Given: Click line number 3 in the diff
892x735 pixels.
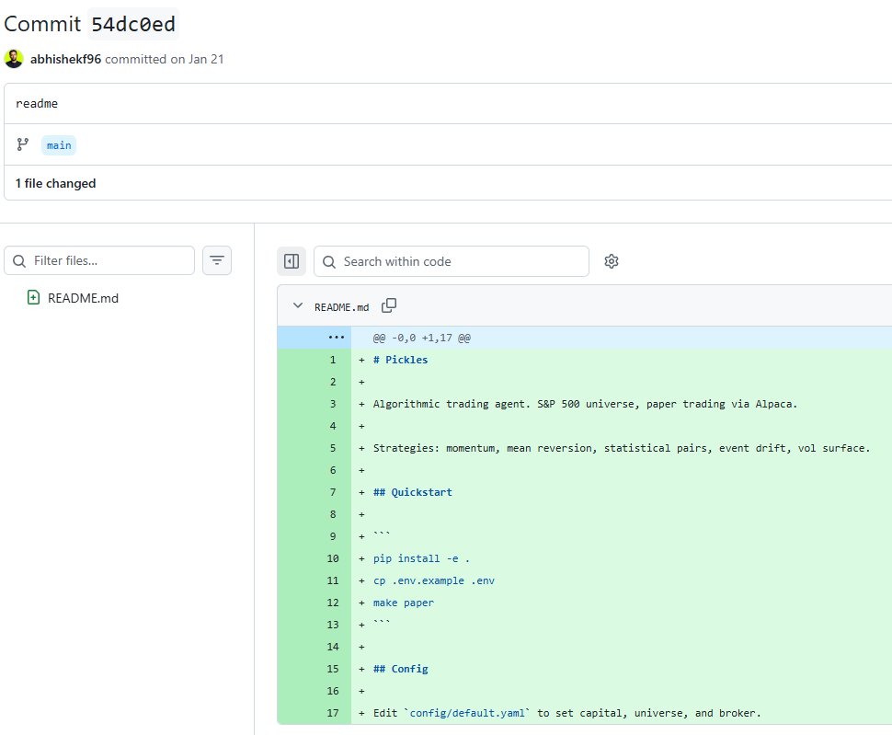Looking at the screenshot, I should pos(333,404).
